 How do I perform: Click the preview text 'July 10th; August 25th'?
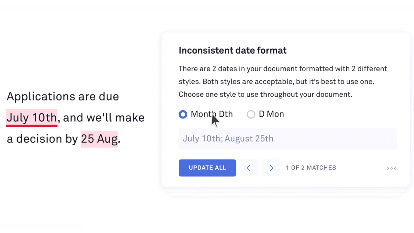(228, 139)
